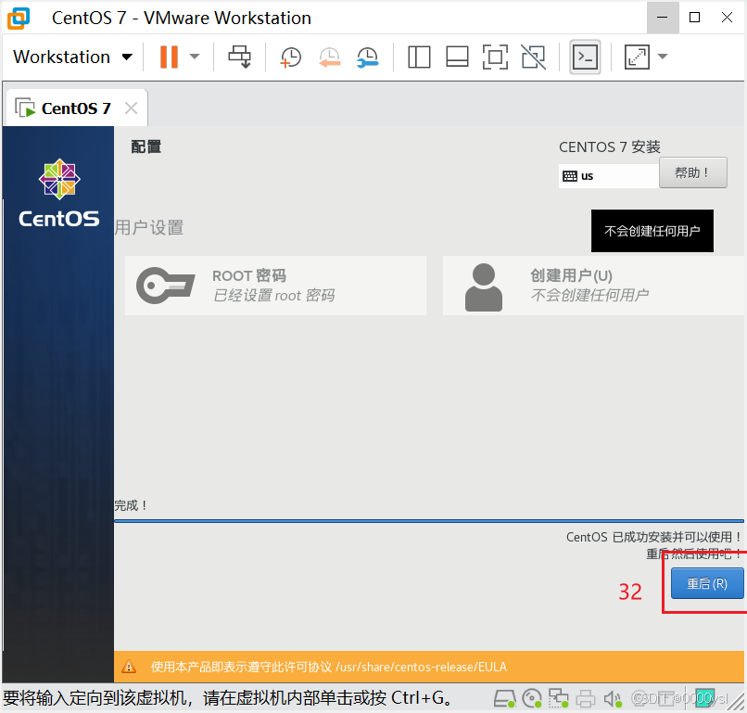Viewport: 747px width, 713px height.
Task: Open the snapshot manager
Action: pyautogui.click(x=367, y=57)
